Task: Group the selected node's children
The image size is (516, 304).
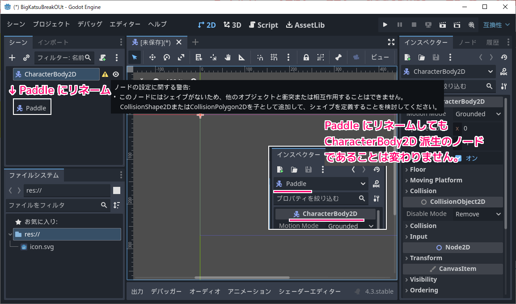Action: (x=321, y=57)
